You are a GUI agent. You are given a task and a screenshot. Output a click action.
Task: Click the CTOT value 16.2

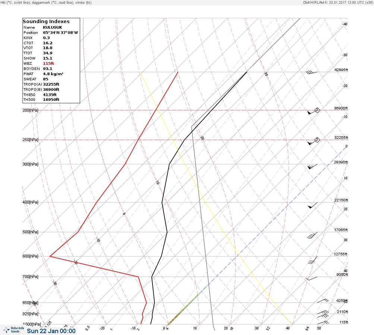(x=47, y=43)
